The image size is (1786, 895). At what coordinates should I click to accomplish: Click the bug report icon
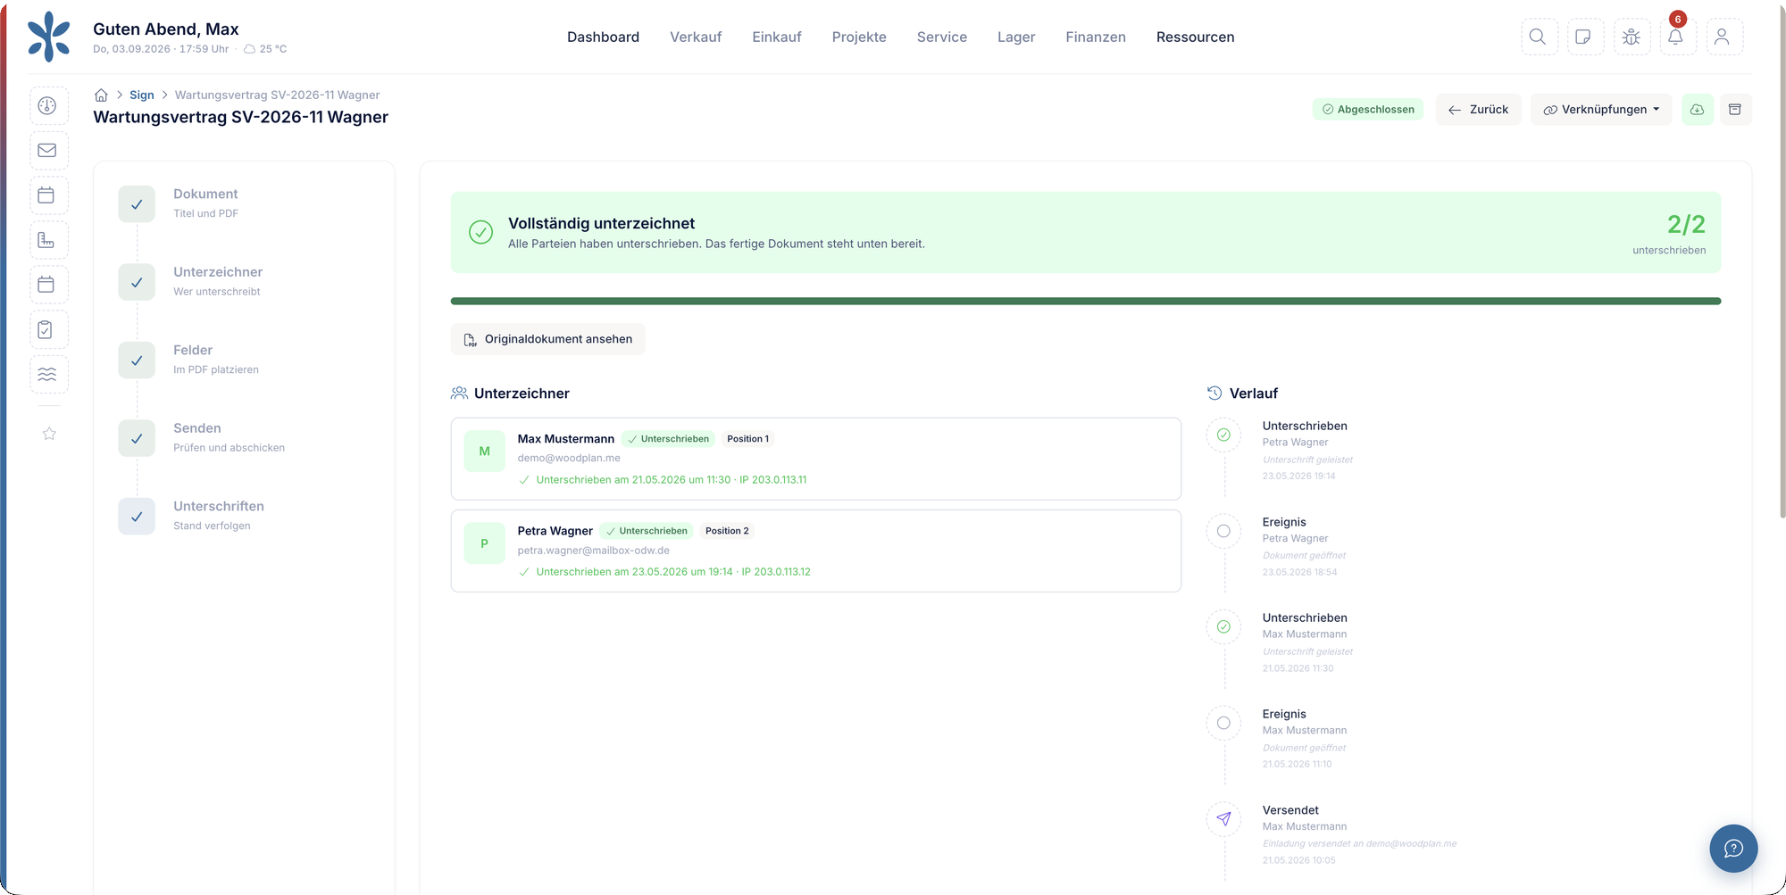(1631, 37)
